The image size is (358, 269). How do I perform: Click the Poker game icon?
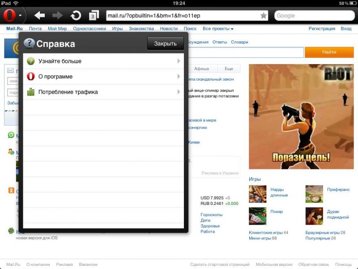(x=257, y=216)
